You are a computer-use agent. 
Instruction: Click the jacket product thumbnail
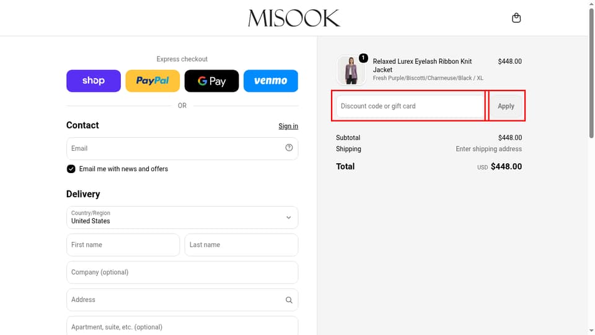(351, 70)
